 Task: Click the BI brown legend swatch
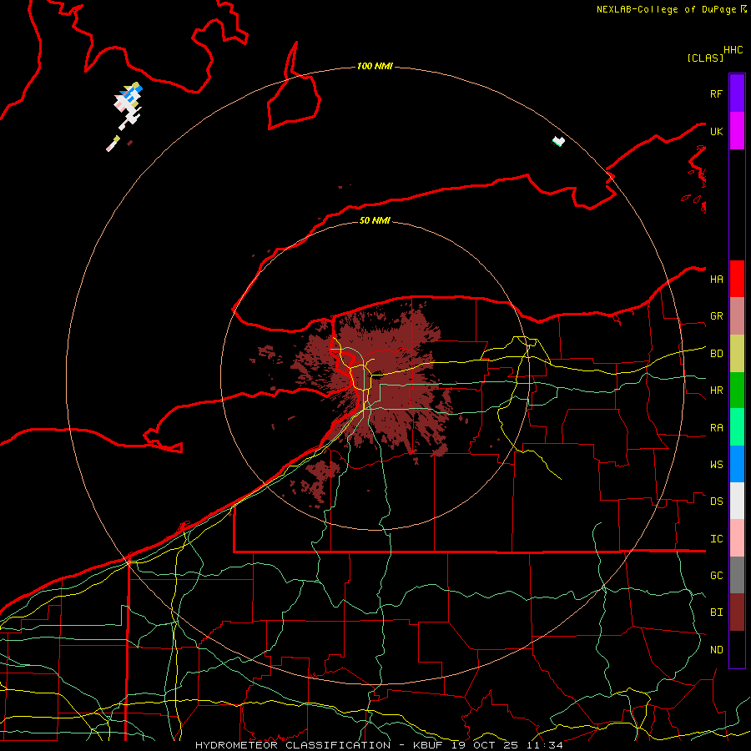(x=737, y=612)
